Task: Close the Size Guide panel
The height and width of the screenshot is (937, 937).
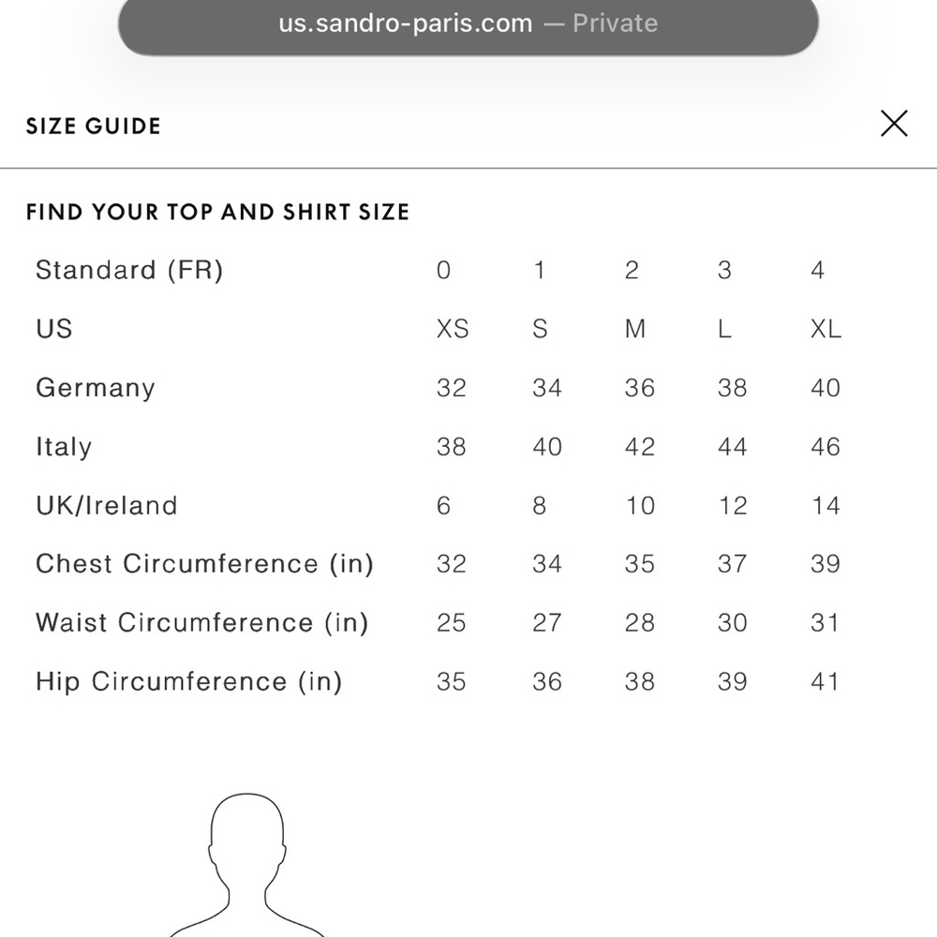Action: pyautogui.click(x=894, y=124)
